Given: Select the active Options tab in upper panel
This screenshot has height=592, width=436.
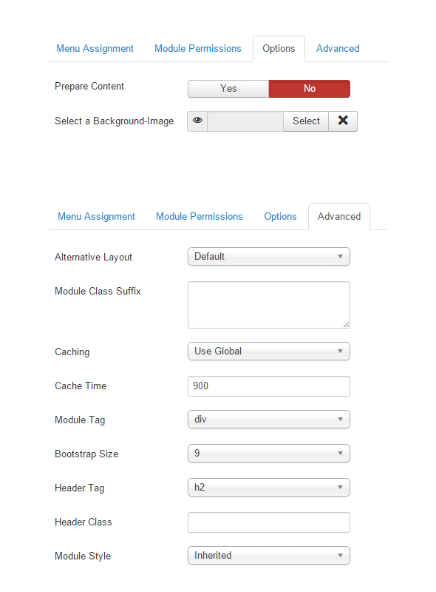Looking at the screenshot, I should [279, 49].
